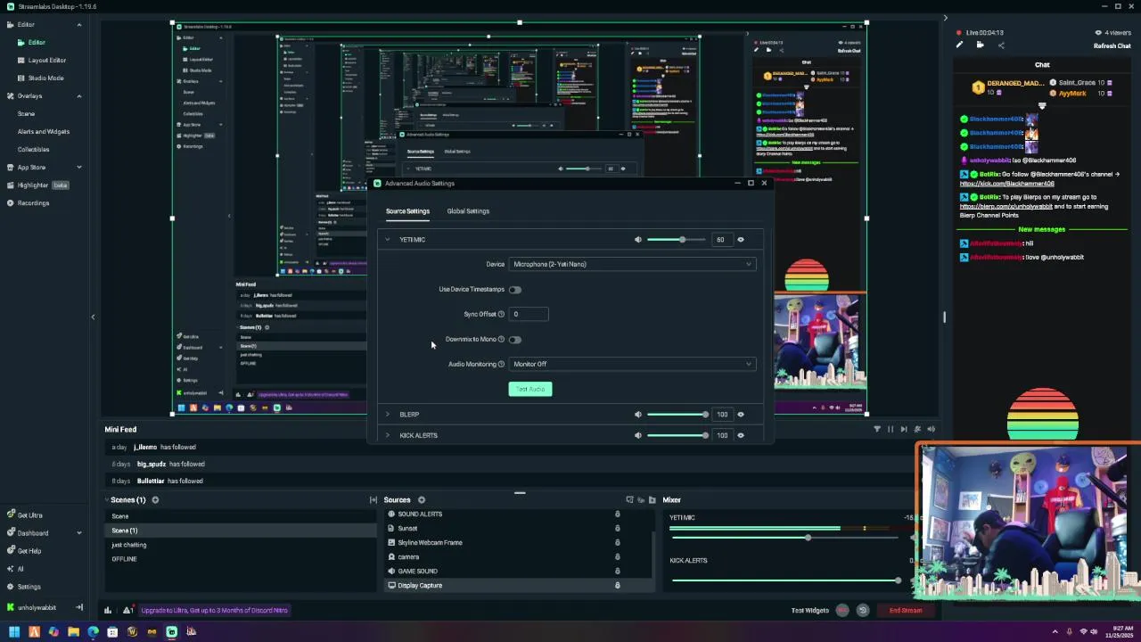The width and height of the screenshot is (1141, 642).
Task: Open the Device dropdown for Yeti Nano
Action: coord(632,264)
